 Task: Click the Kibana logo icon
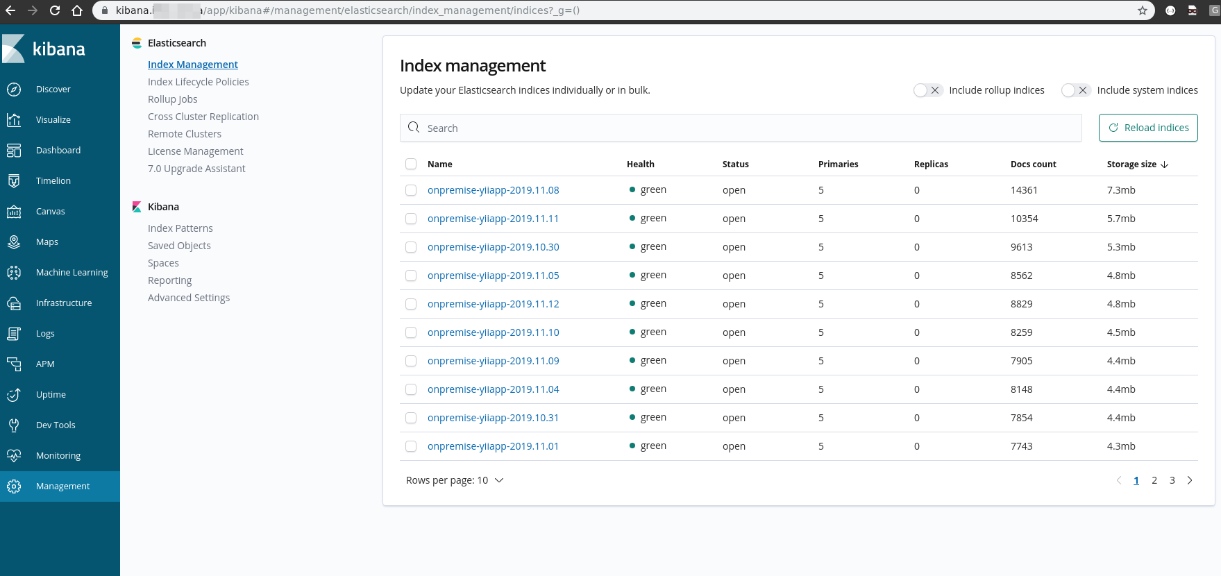point(13,49)
